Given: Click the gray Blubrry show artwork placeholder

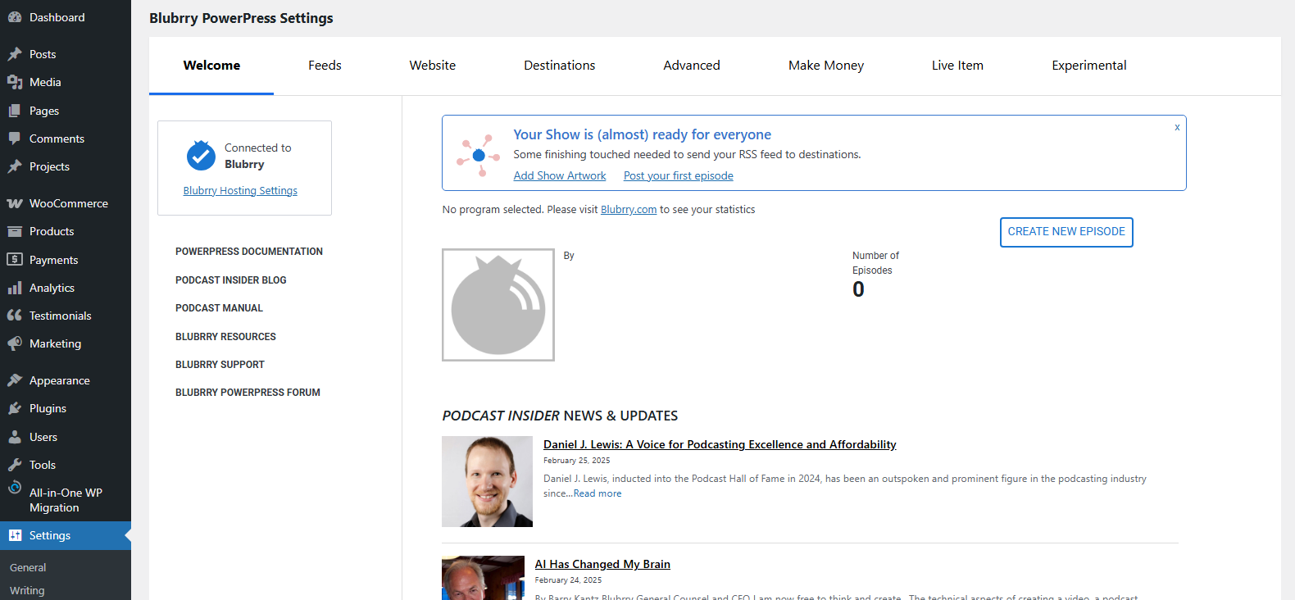Looking at the screenshot, I should 498,305.
